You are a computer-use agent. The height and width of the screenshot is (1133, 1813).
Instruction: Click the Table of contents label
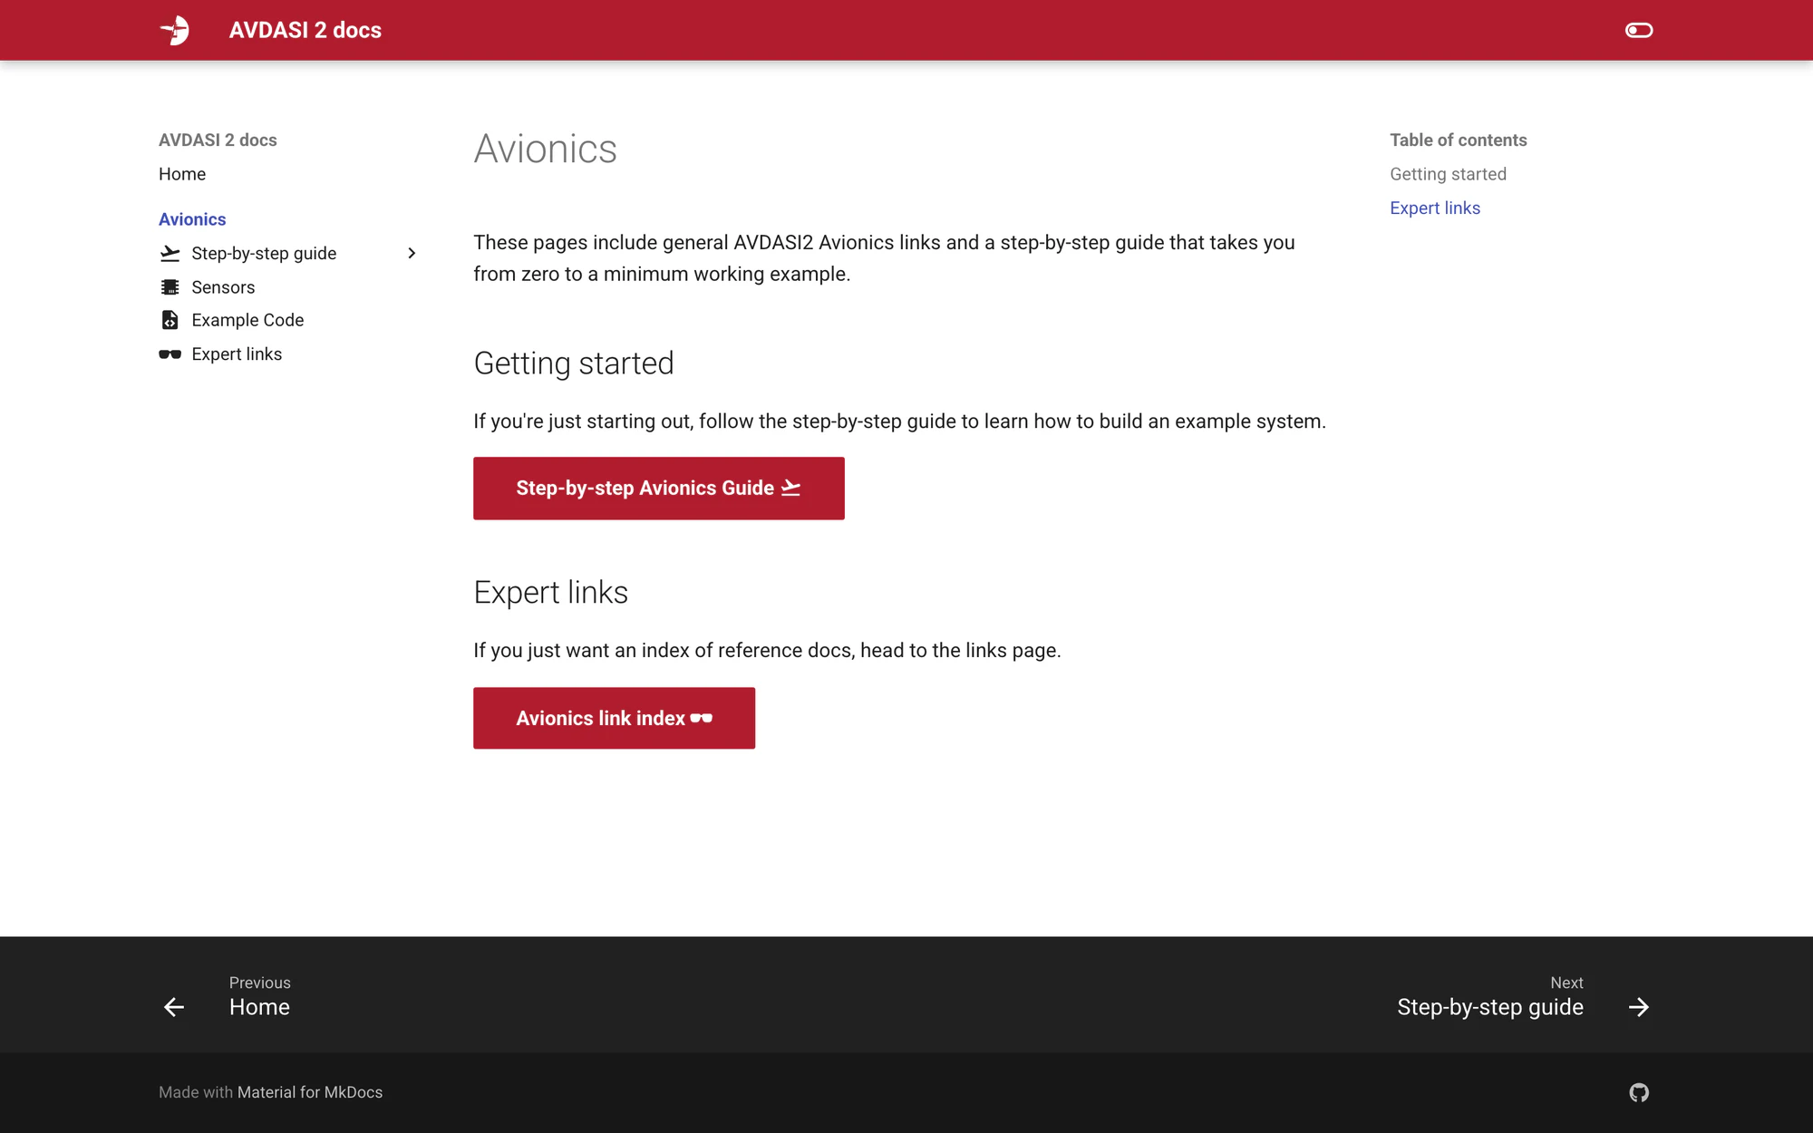tap(1458, 140)
